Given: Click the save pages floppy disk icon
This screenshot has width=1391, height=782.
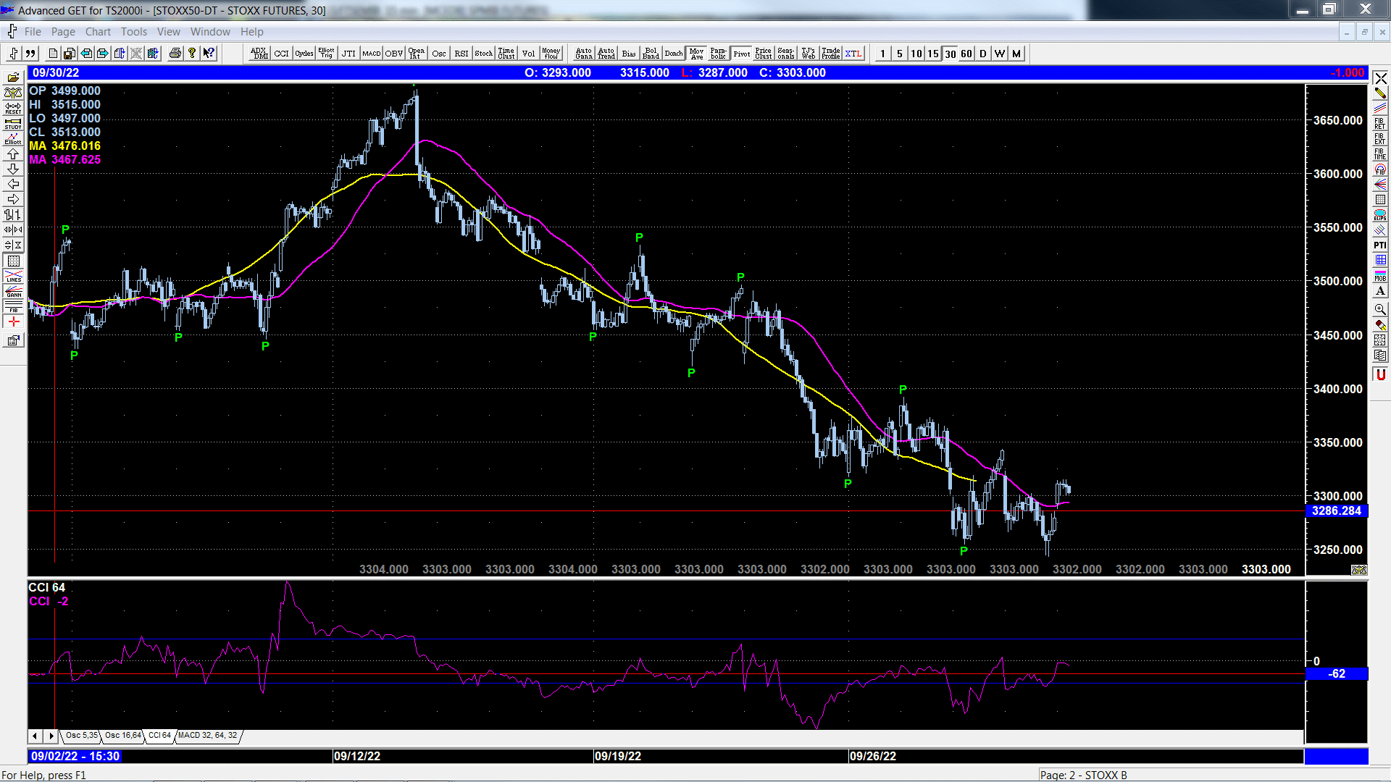Looking at the screenshot, I should (70, 54).
